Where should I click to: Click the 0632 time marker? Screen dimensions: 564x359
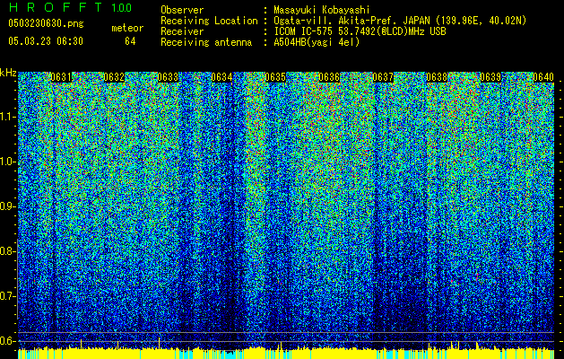pos(115,77)
